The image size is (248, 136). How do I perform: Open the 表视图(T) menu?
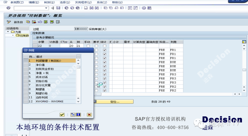coord(17,2)
